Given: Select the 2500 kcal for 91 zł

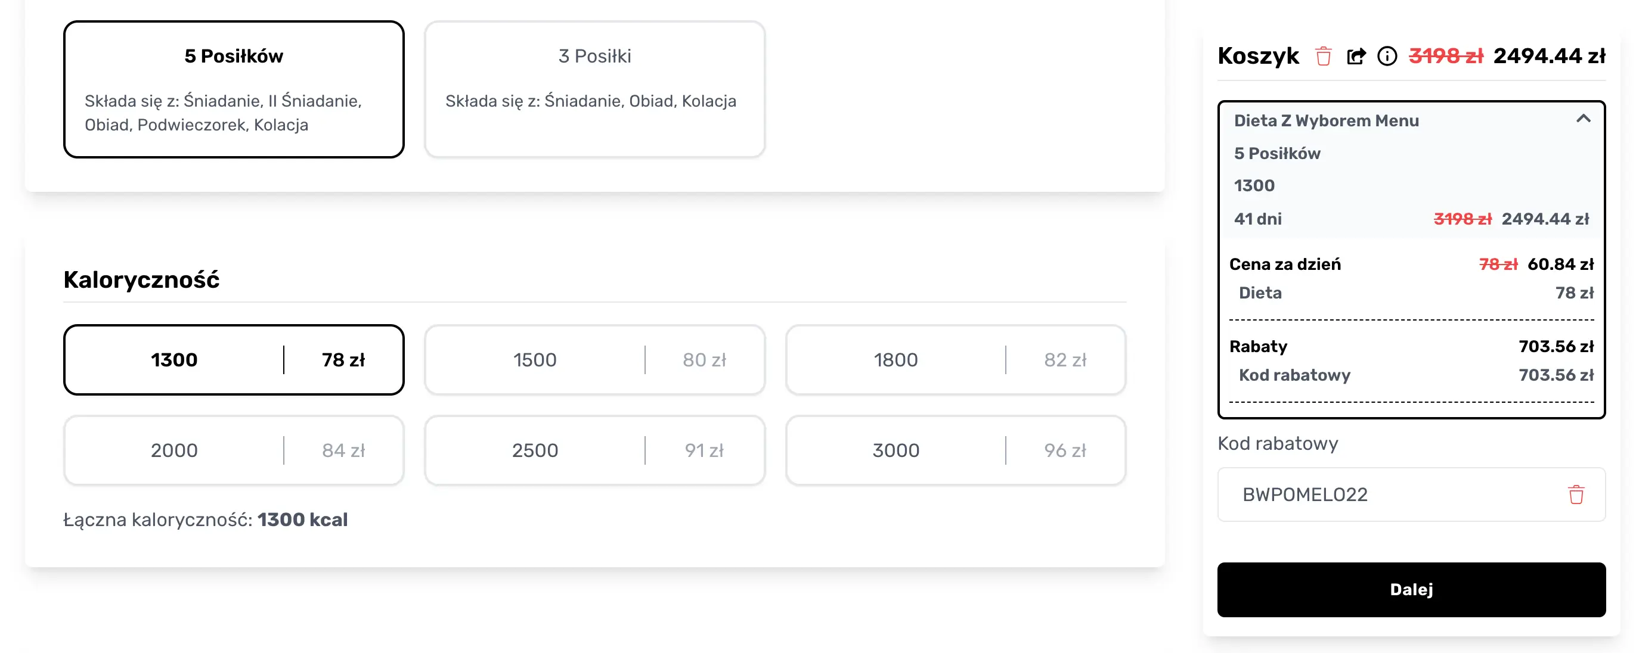Looking at the screenshot, I should pyautogui.click(x=594, y=450).
